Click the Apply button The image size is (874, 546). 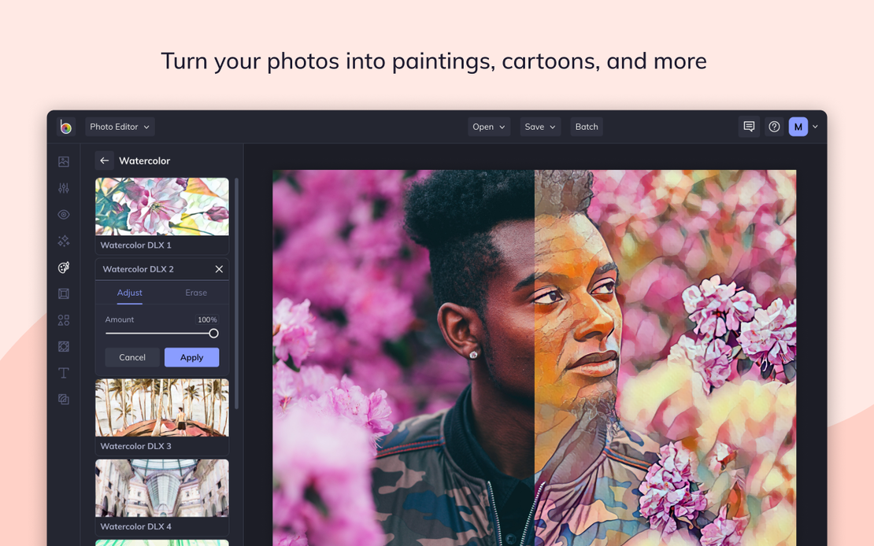pyautogui.click(x=191, y=357)
